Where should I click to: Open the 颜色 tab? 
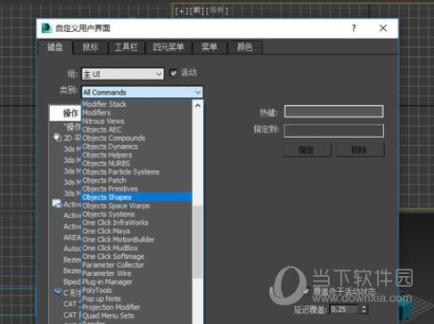click(x=245, y=47)
